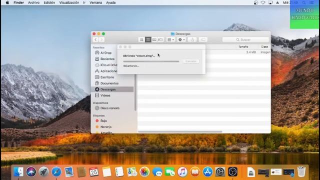This screenshot has width=320, height=180.
Task: Open the Ayuda menu
Action: click(111, 2)
